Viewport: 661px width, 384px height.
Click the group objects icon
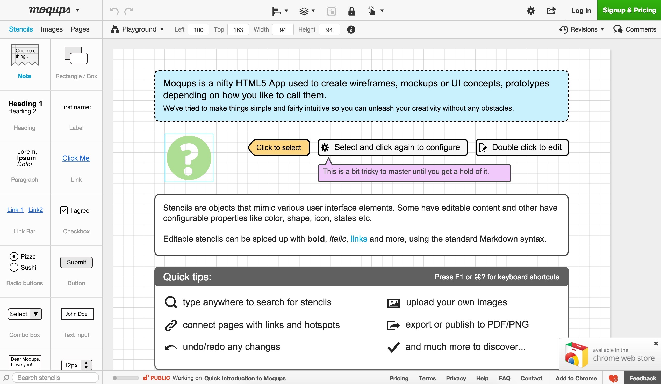coord(331,11)
